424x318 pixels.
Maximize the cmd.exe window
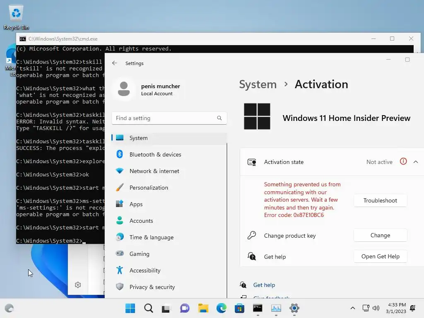392,39
